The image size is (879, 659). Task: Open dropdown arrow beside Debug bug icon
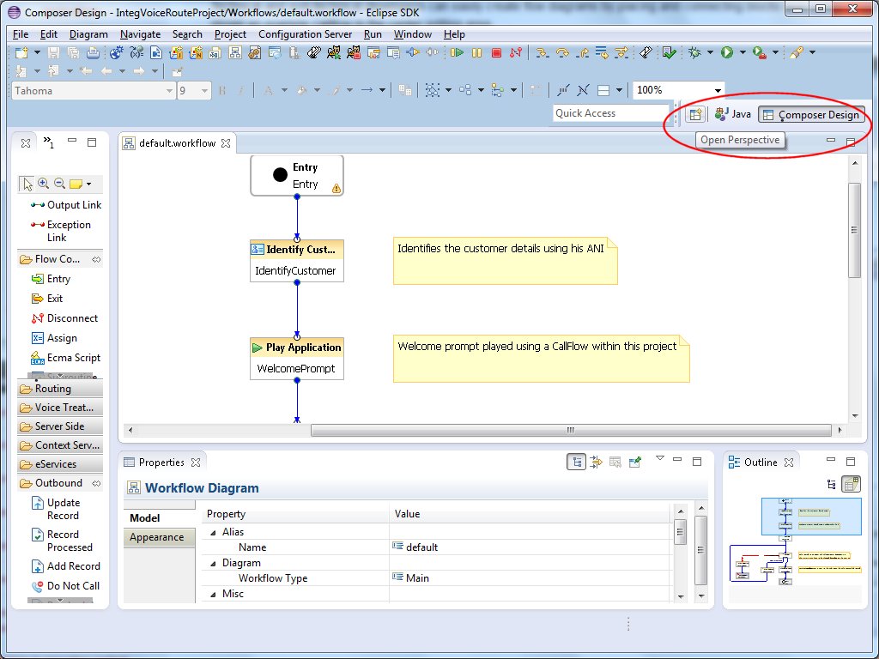(710, 52)
